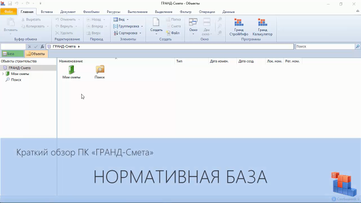Click Вырезать cut button

point(31,20)
